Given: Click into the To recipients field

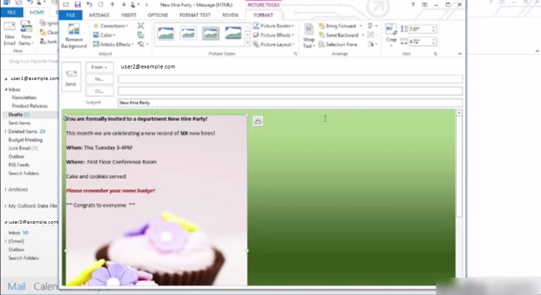Looking at the screenshot, I should pyautogui.click(x=290, y=80).
